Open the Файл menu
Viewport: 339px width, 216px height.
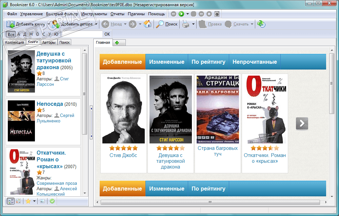click(x=12, y=14)
